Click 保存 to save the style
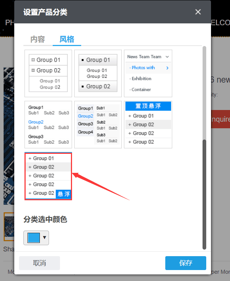This screenshot has width=230, height=281. (x=185, y=263)
